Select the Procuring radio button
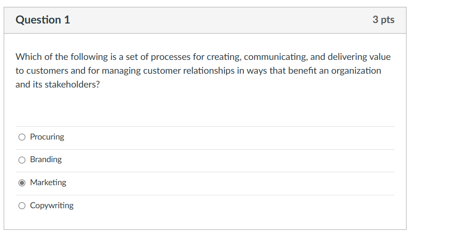The height and width of the screenshot is (234, 455). (22, 137)
